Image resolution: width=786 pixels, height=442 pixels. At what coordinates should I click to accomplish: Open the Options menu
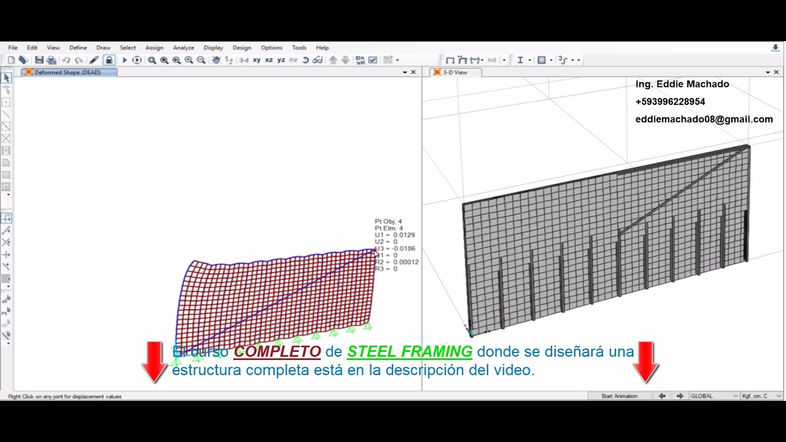pyautogui.click(x=271, y=47)
